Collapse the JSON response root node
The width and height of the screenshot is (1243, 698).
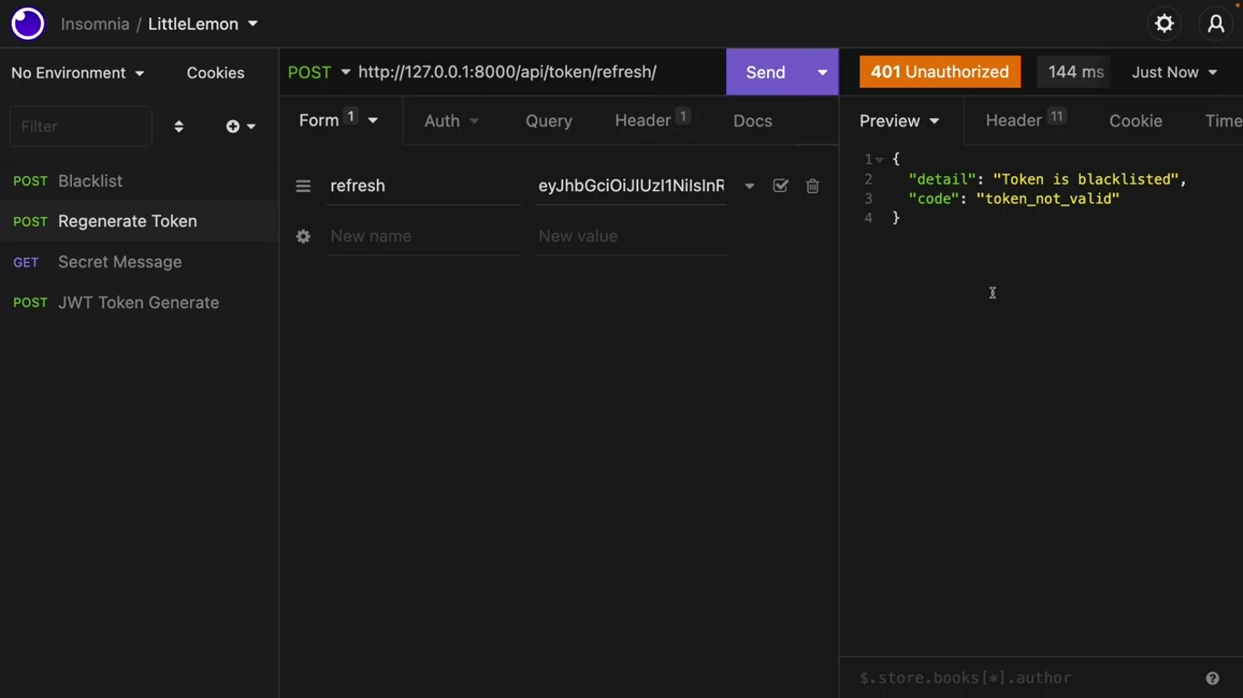880,160
